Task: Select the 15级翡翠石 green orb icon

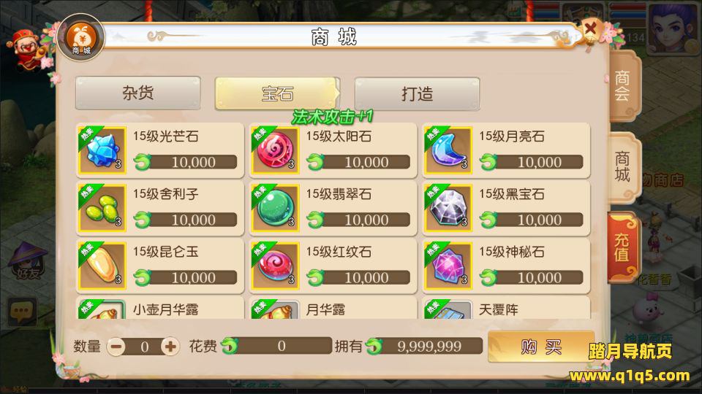Action: [275, 208]
